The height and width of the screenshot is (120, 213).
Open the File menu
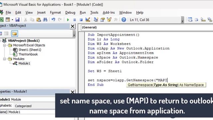tap(8, 13)
